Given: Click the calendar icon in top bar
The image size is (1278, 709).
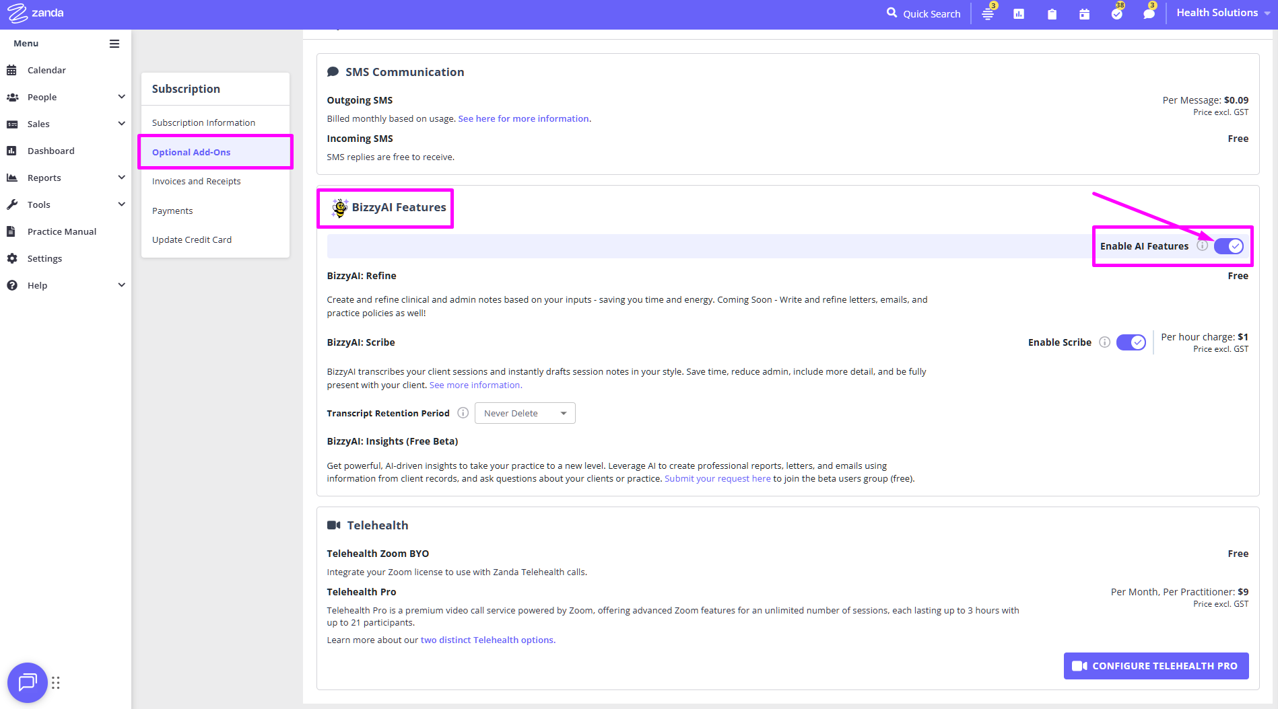Looking at the screenshot, I should tap(1084, 14).
